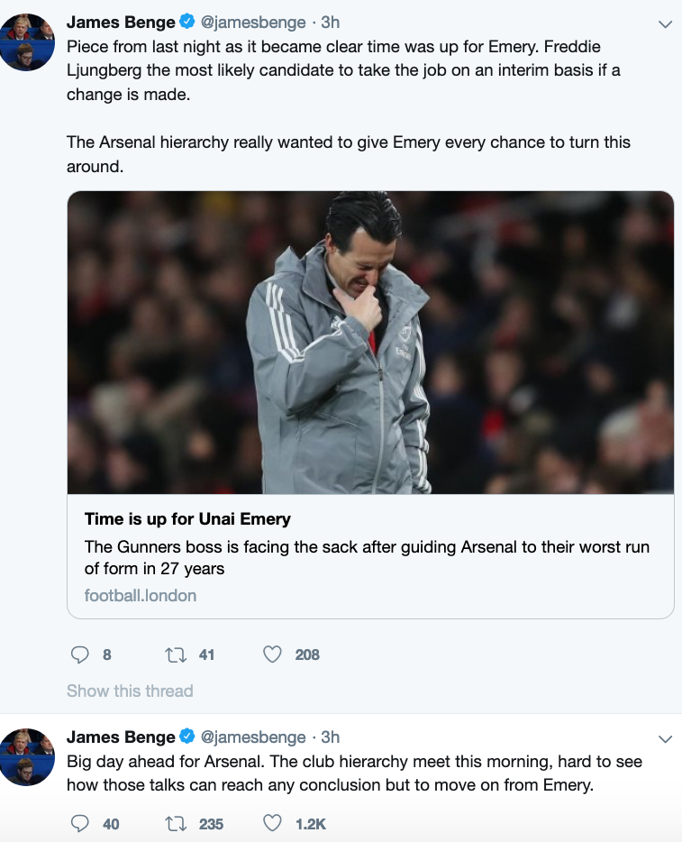This screenshot has width=682, height=842.
Task: Like the tweet with 1.2K likes
Action: click(272, 823)
